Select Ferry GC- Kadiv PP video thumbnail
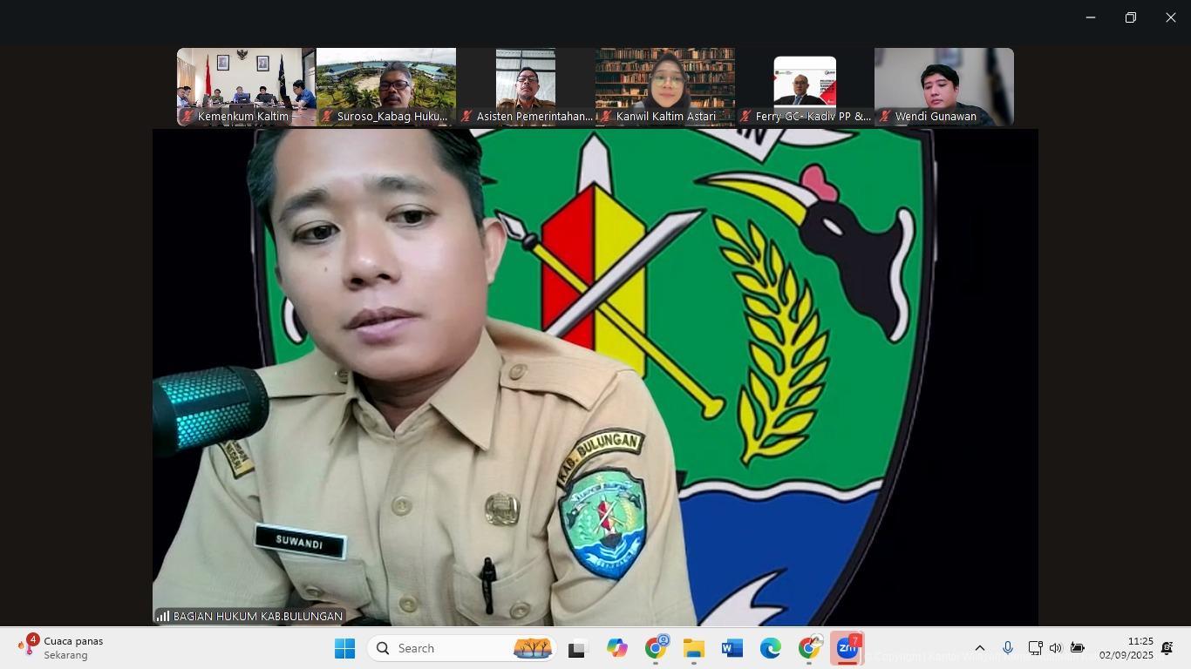The width and height of the screenshot is (1191, 669). click(805, 87)
